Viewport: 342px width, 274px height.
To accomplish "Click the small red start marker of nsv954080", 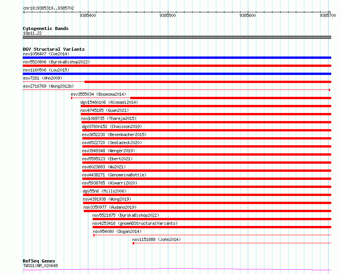I will click(94, 235).
